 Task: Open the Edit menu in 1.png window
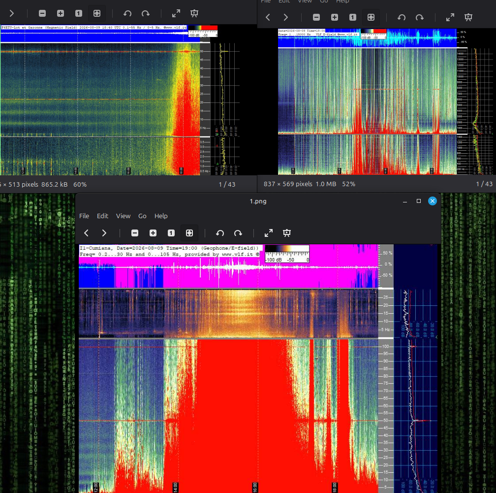pyautogui.click(x=102, y=216)
